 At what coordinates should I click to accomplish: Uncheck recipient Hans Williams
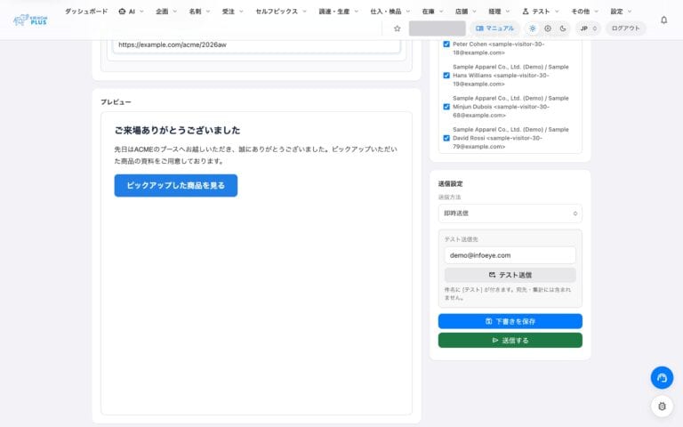pyautogui.click(x=446, y=76)
